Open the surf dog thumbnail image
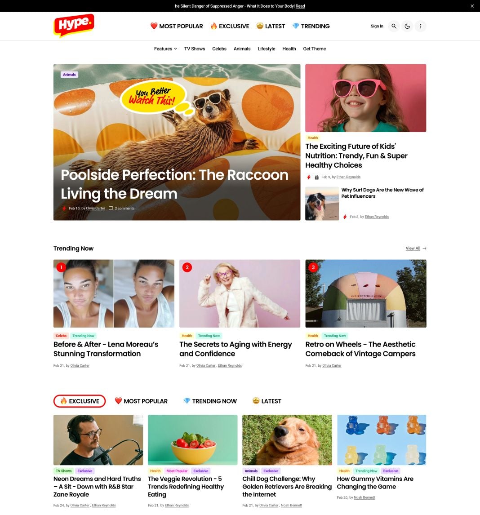480x515 pixels. [x=322, y=204]
